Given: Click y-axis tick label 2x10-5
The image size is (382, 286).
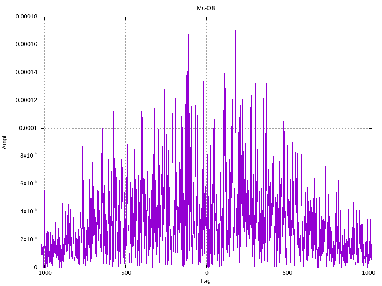Looking at the screenshot, I should (x=29, y=239).
